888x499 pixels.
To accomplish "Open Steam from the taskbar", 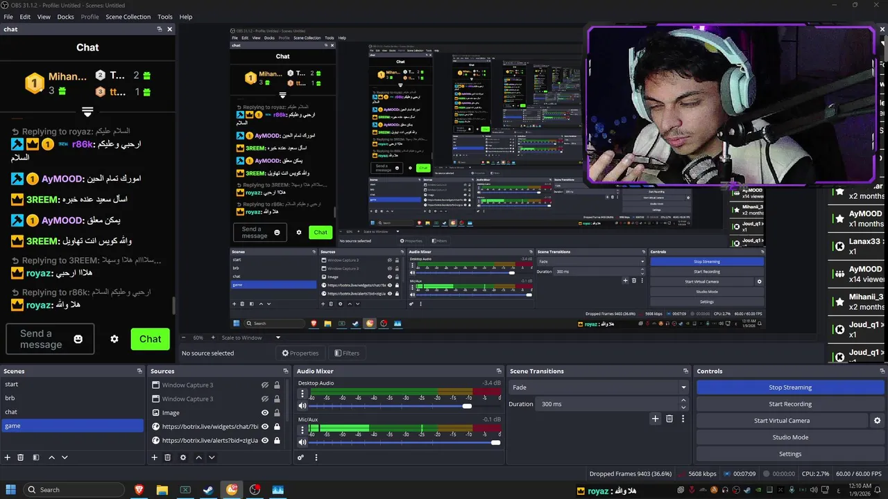I will pyautogui.click(x=208, y=489).
